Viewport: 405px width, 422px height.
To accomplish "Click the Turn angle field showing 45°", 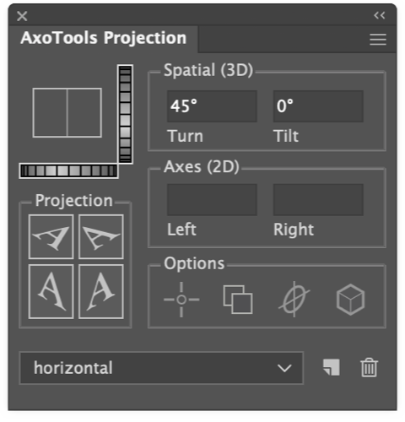I will click(212, 106).
